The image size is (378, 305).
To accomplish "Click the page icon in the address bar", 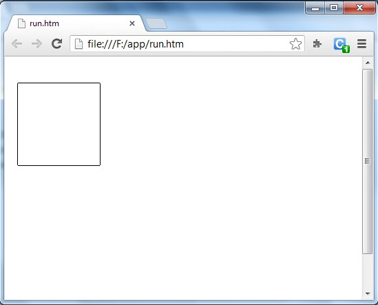I will [78, 44].
